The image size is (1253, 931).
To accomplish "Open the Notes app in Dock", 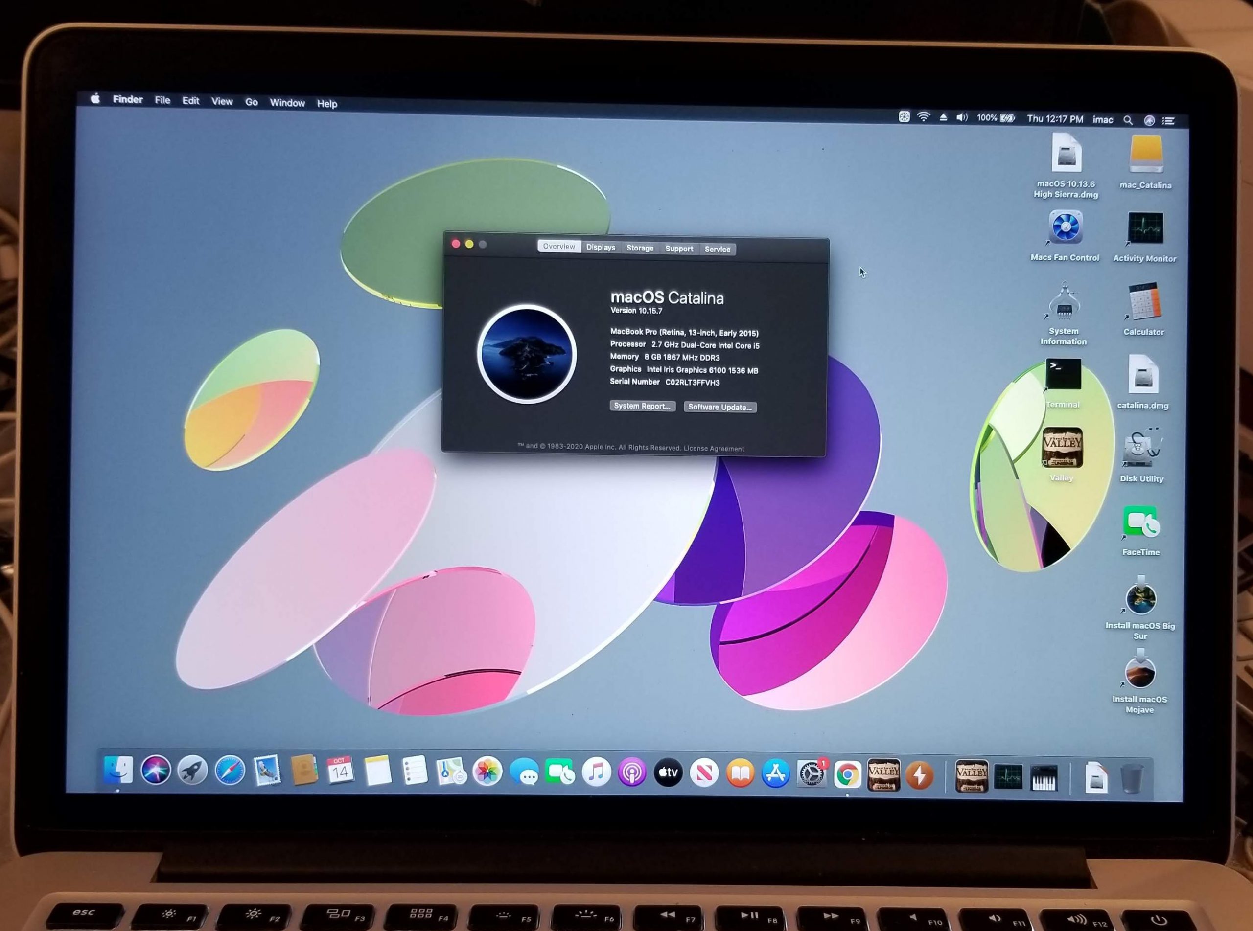I will click(378, 771).
